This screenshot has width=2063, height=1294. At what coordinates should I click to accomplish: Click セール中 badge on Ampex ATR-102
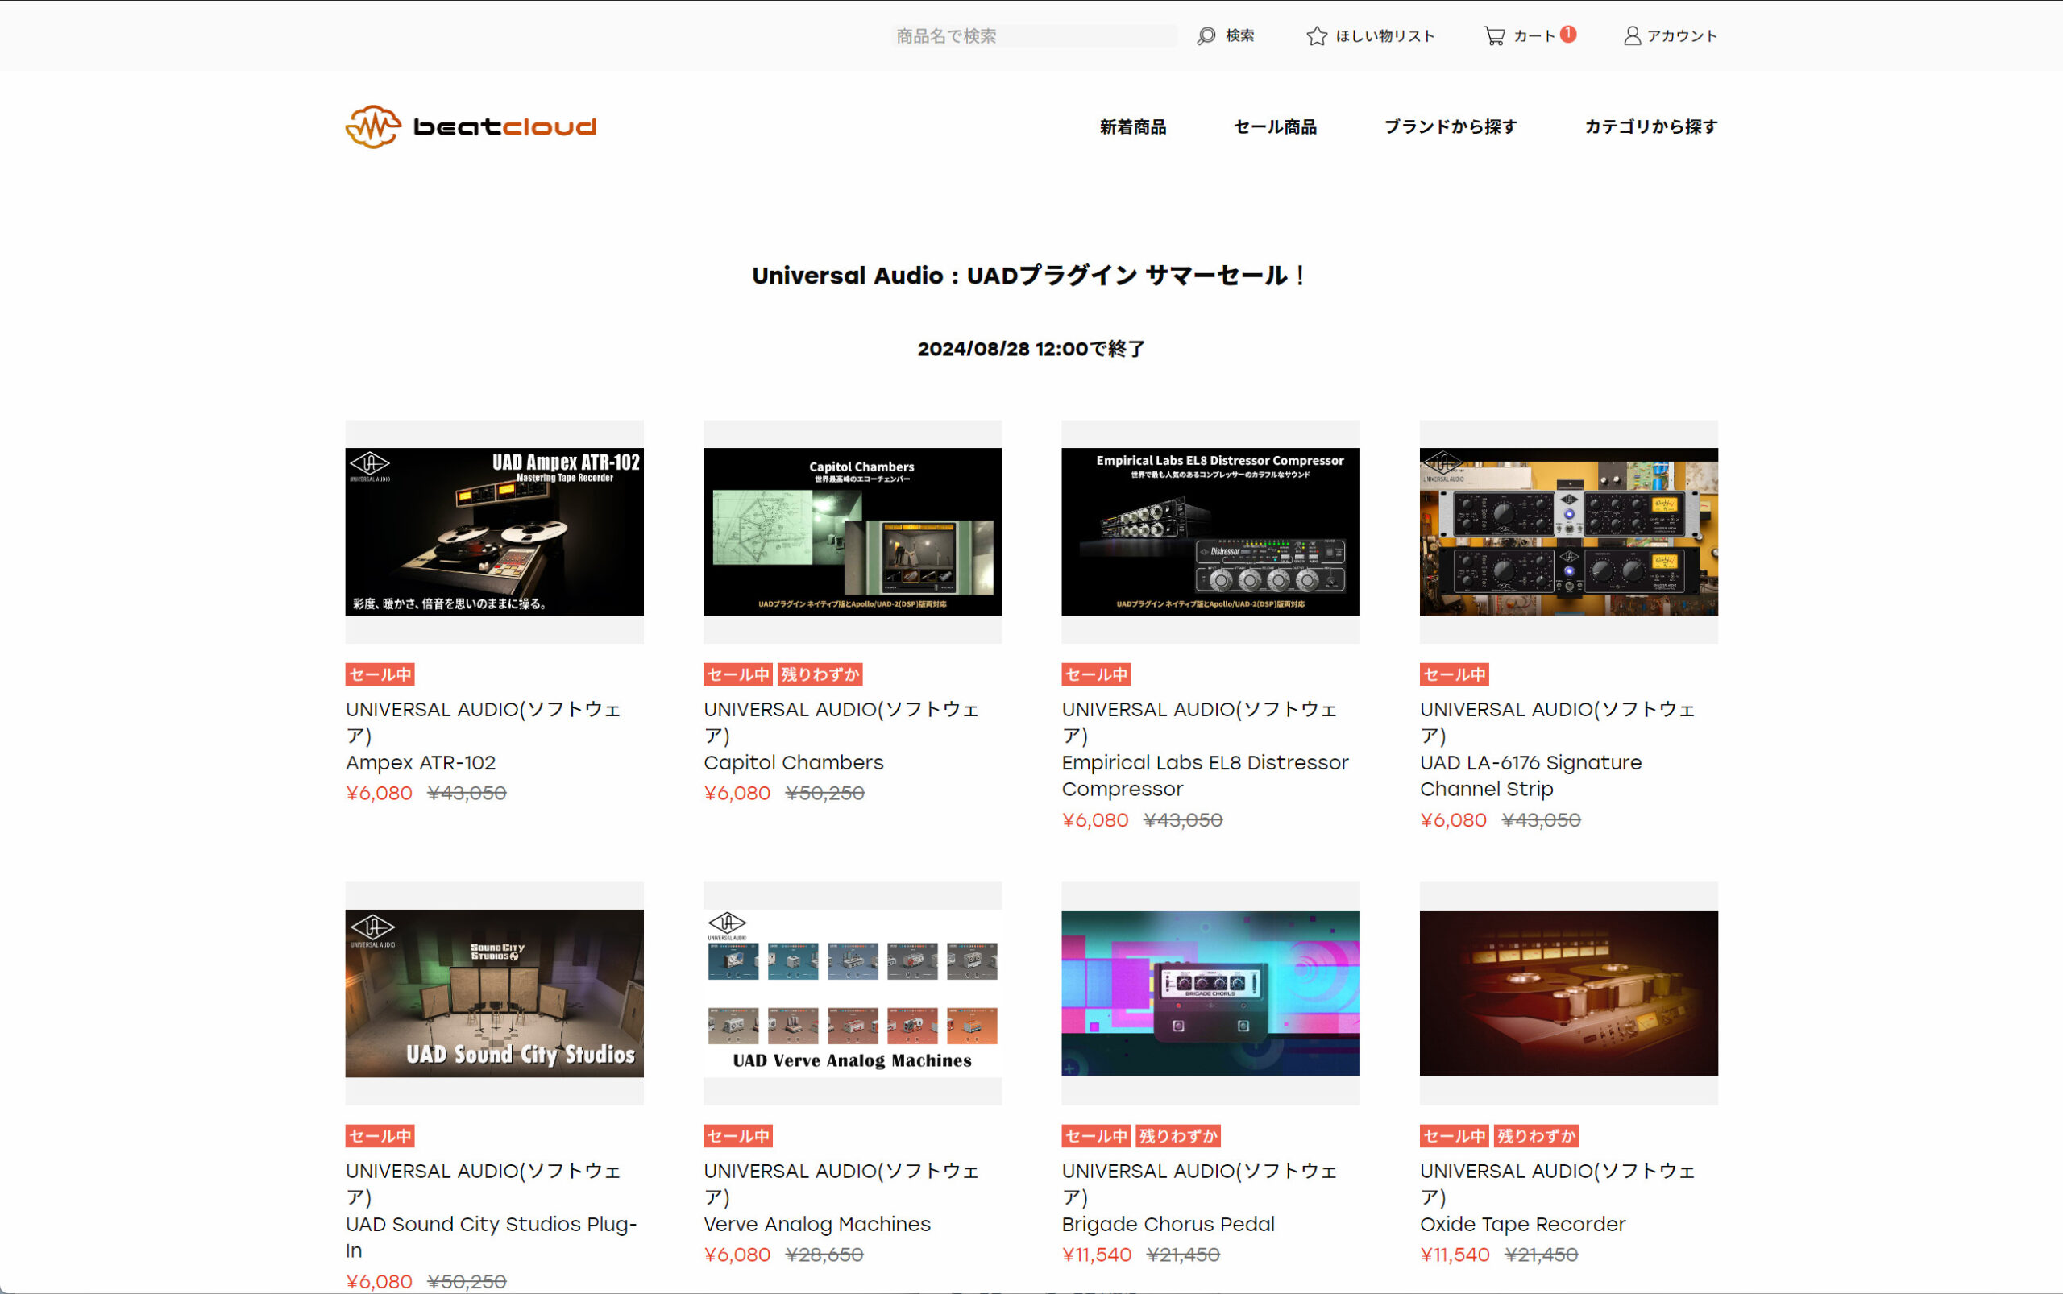380,674
